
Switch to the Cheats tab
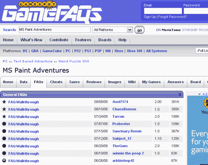tap(56, 82)
